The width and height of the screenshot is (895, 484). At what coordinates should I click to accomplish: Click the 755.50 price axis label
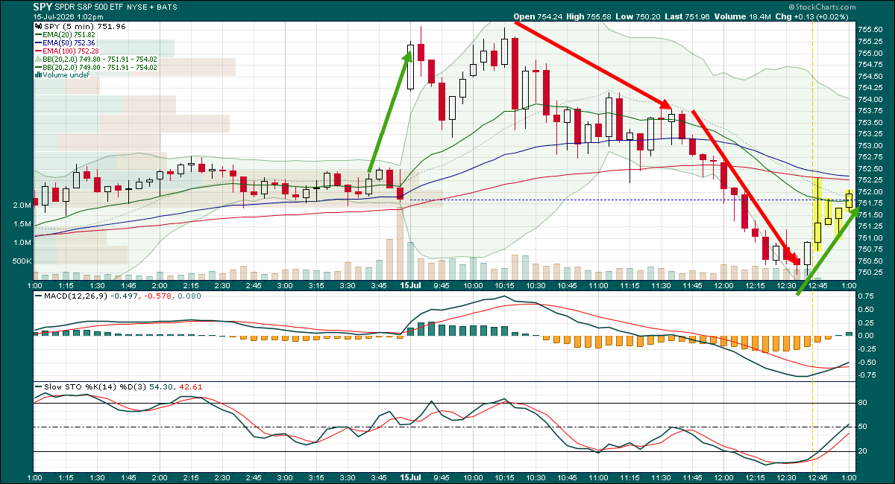869,30
